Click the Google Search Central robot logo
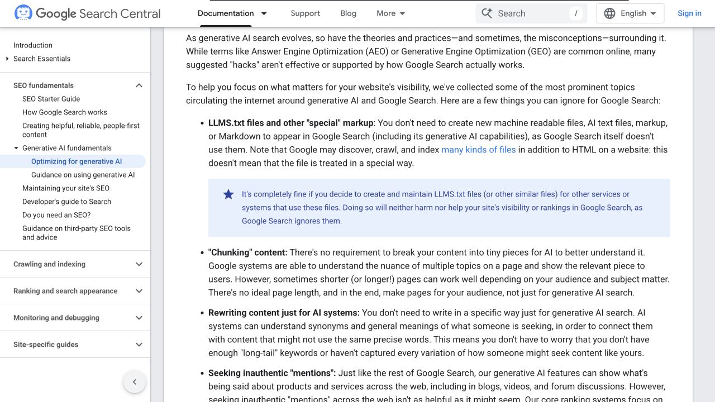The image size is (715, 402). (x=23, y=13)
